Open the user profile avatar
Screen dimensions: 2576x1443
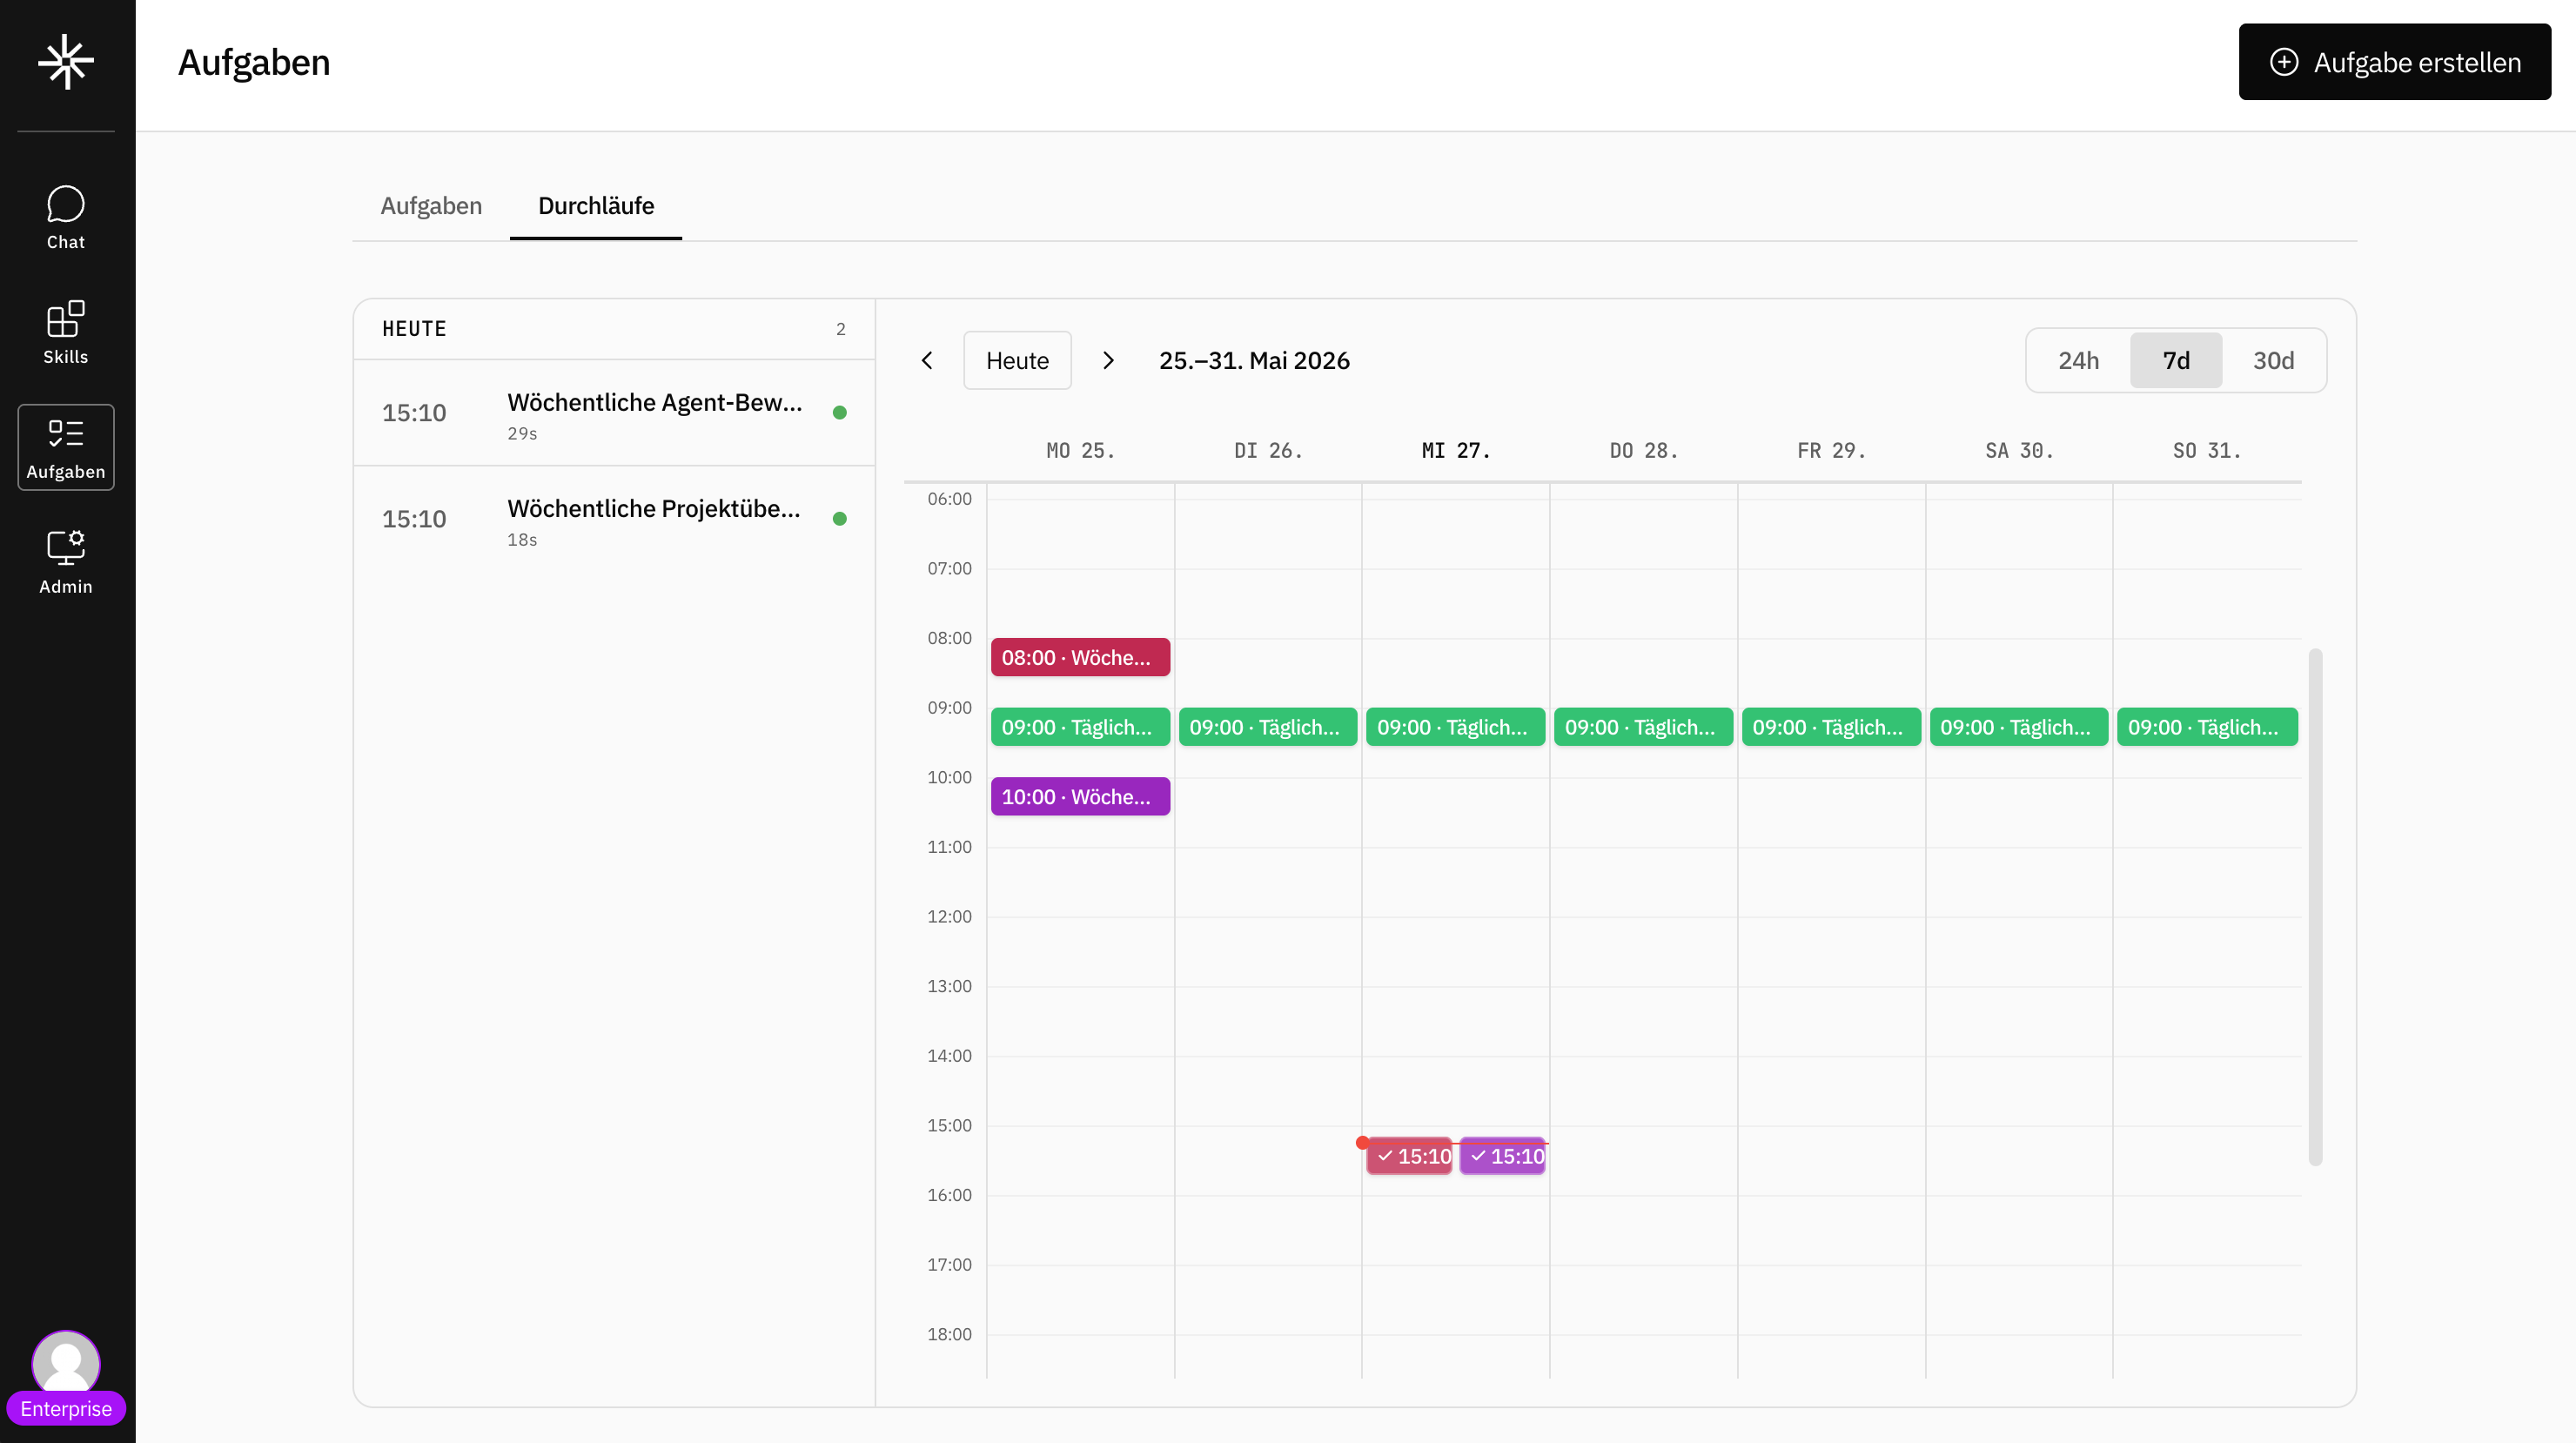point(66,1361)
